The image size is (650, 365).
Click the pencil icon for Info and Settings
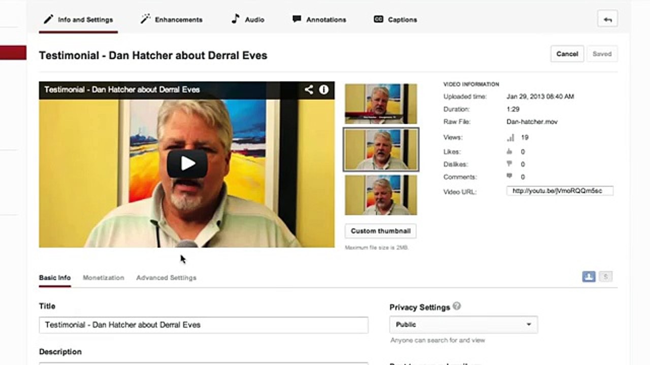point(48,19)
